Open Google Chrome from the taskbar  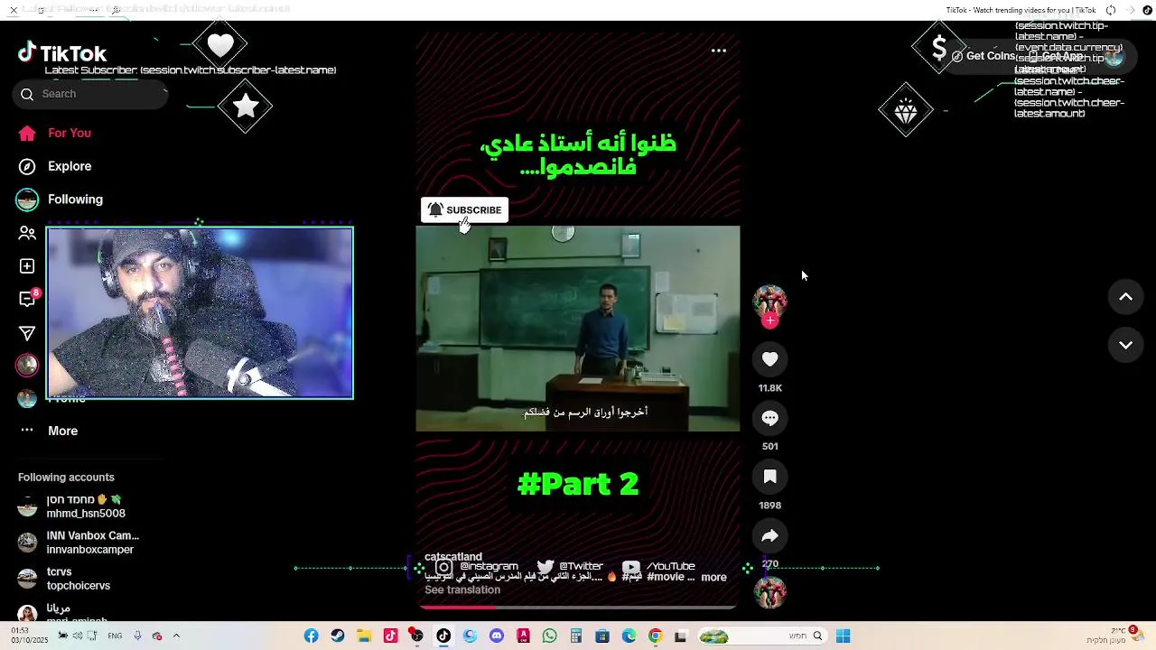pos(656,636)
